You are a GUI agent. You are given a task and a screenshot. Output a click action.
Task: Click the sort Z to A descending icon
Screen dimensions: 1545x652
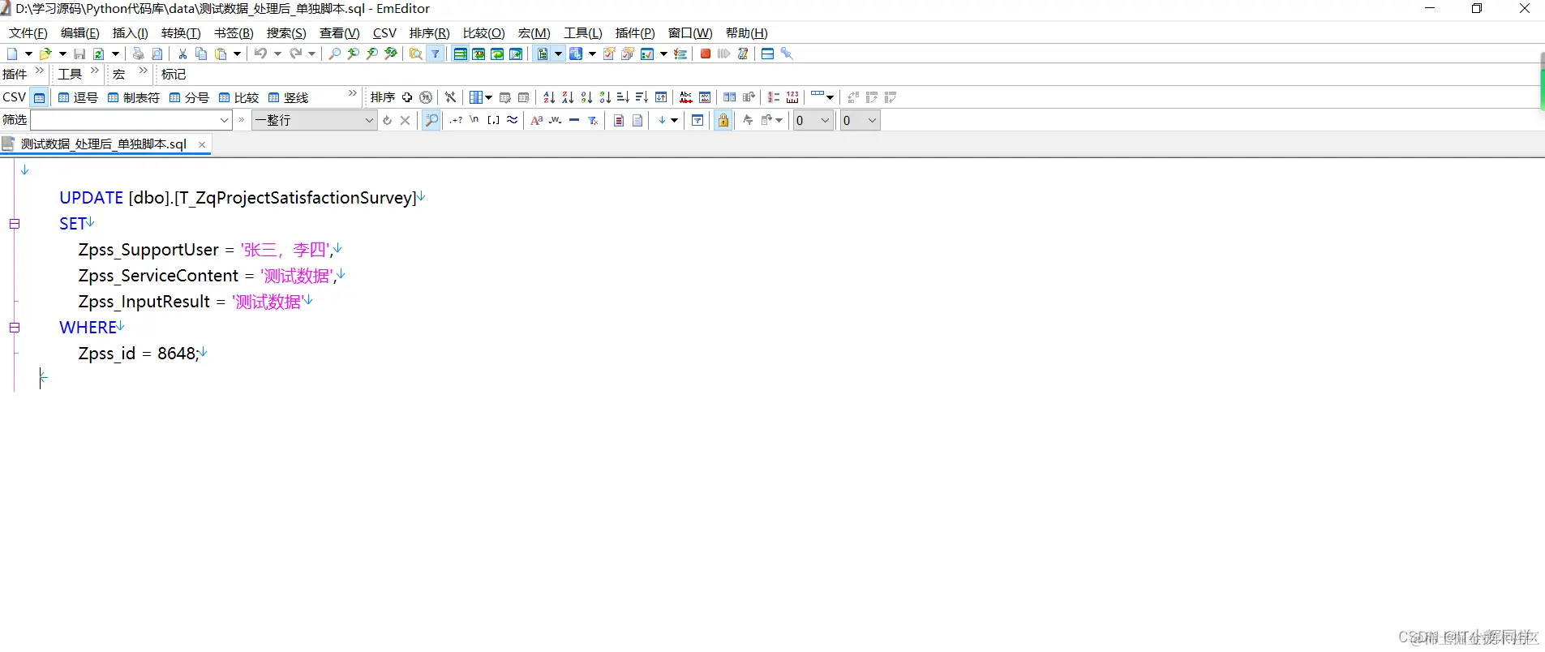click(568, 97)
